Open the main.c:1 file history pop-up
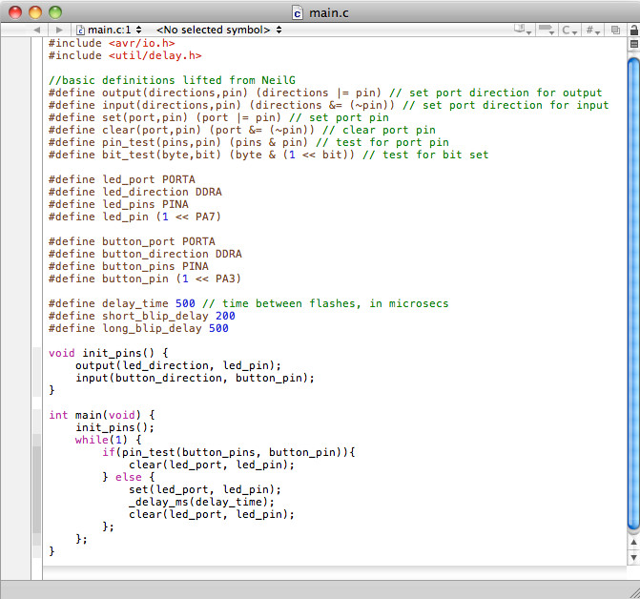Viewport: 640px width, 599px height. (109, 30)
